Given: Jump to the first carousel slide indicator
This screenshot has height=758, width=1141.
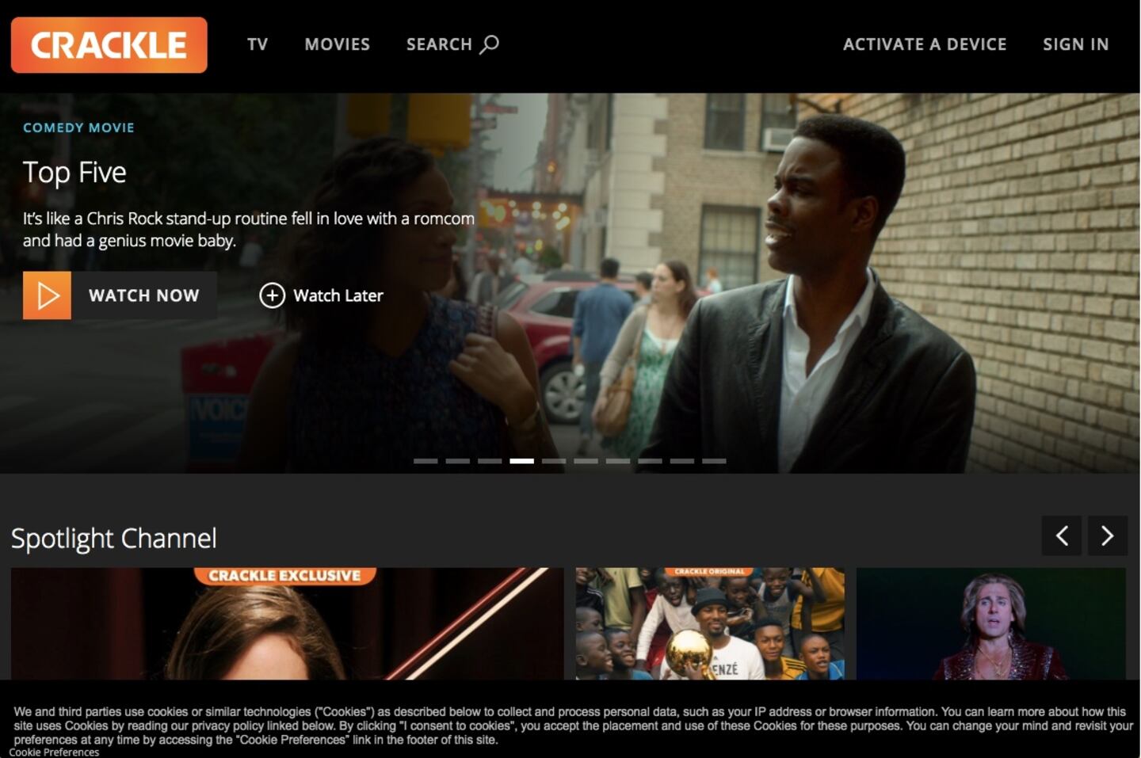Looking at the screenshot, I should (425, 461).
